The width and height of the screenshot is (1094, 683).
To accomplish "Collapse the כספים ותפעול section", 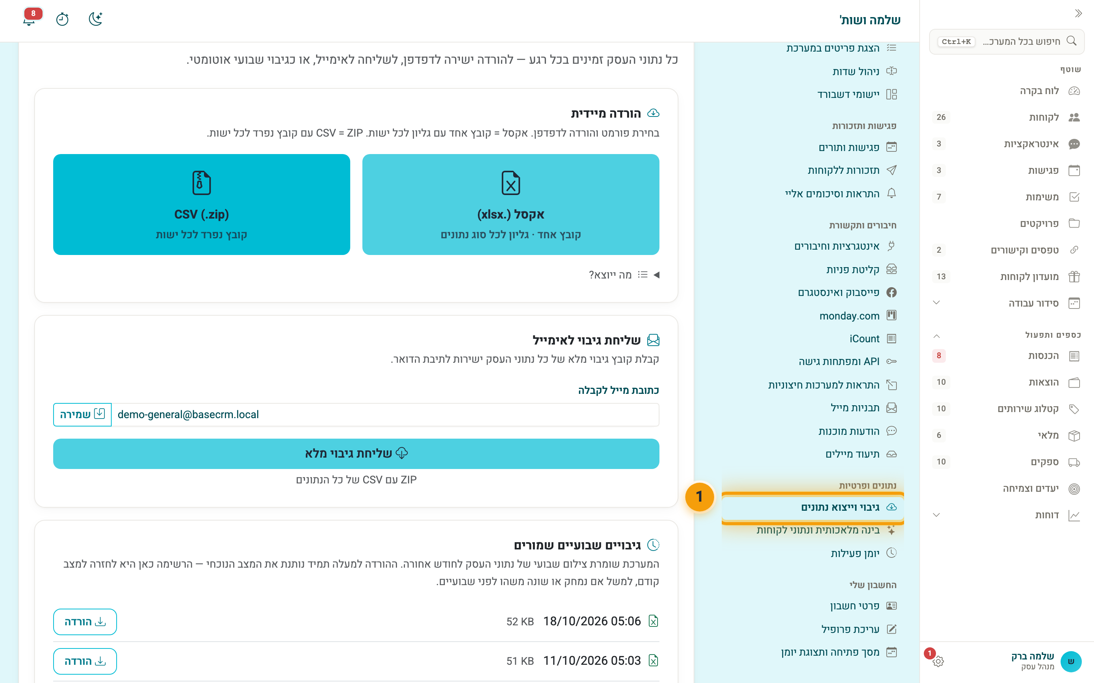I will 937,335.
